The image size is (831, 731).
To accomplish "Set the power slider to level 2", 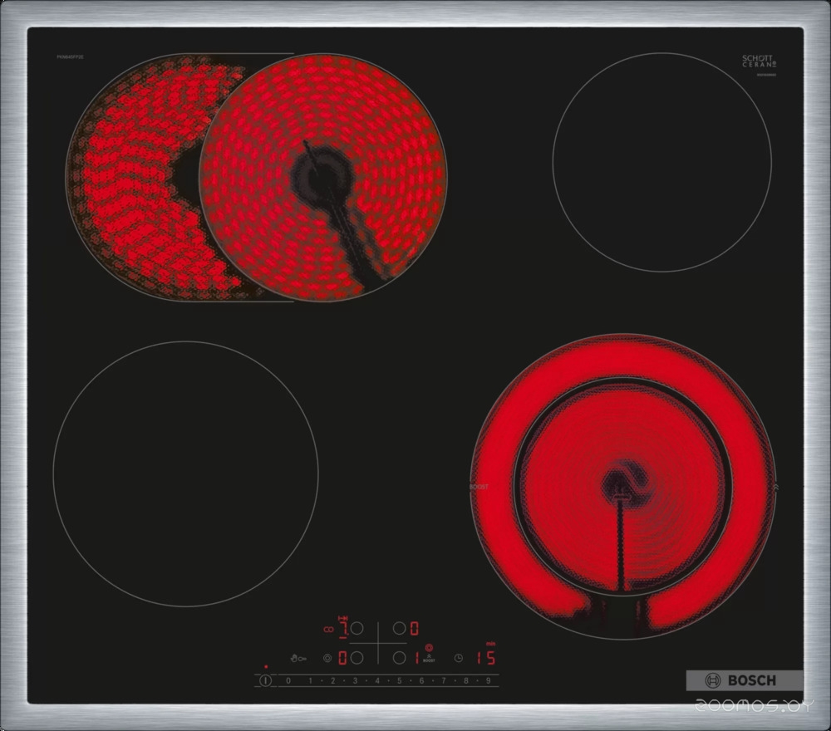I will 333,680.
